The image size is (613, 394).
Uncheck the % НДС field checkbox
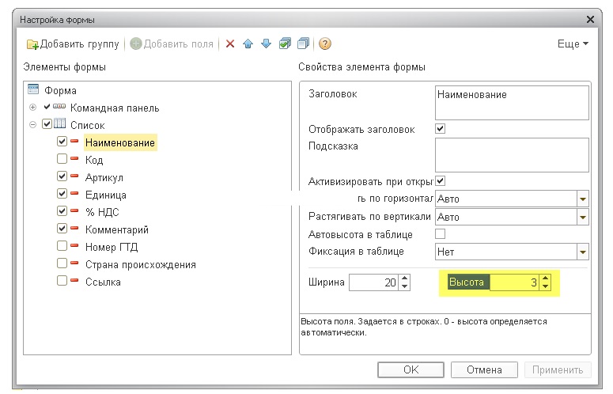[62, 210]
